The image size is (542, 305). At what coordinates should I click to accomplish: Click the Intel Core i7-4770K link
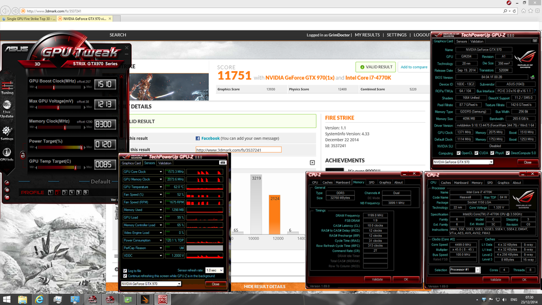click(x=368, y=78)
